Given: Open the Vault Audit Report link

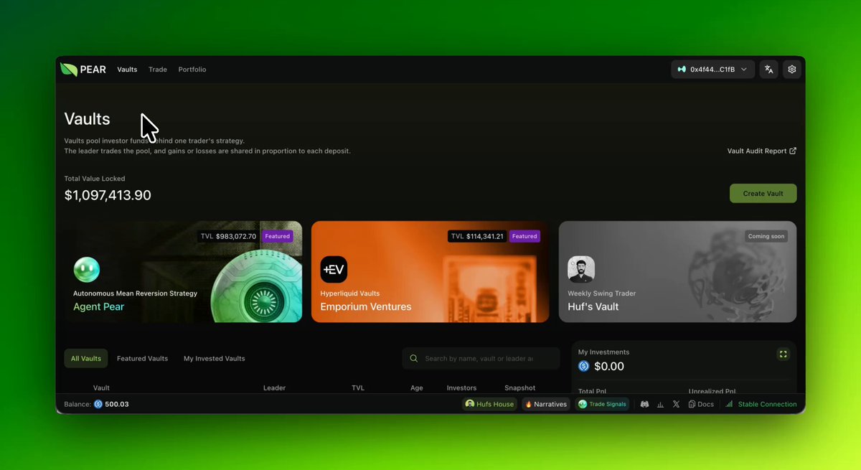Looking at the screenshot, I should tap(762, 151).
